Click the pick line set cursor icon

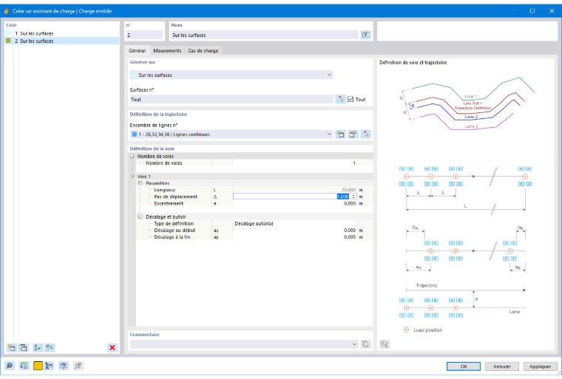coord(365,134)
